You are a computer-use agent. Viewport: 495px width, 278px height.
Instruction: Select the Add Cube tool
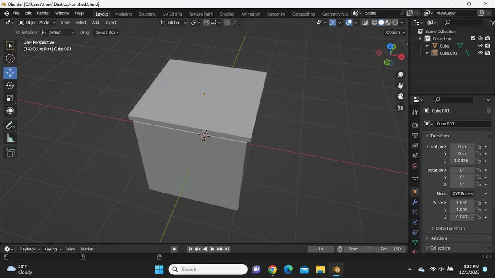(x=10, y=153)
